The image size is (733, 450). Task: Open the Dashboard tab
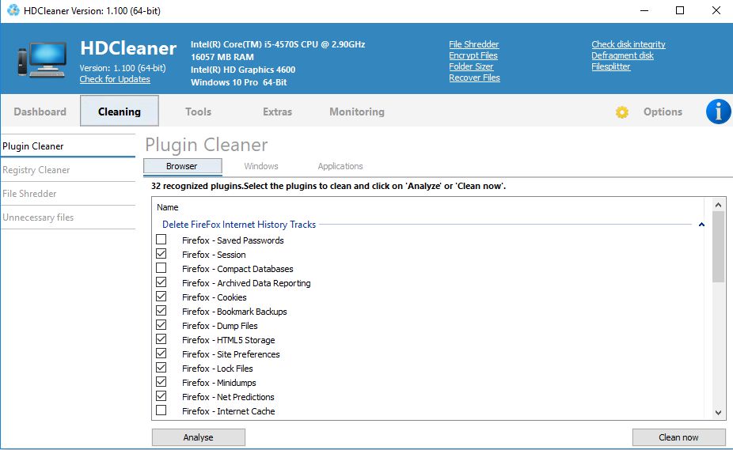pos(40,112)
